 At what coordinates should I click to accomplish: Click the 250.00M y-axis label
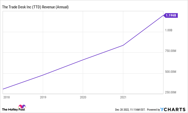(x=171, y=92)
